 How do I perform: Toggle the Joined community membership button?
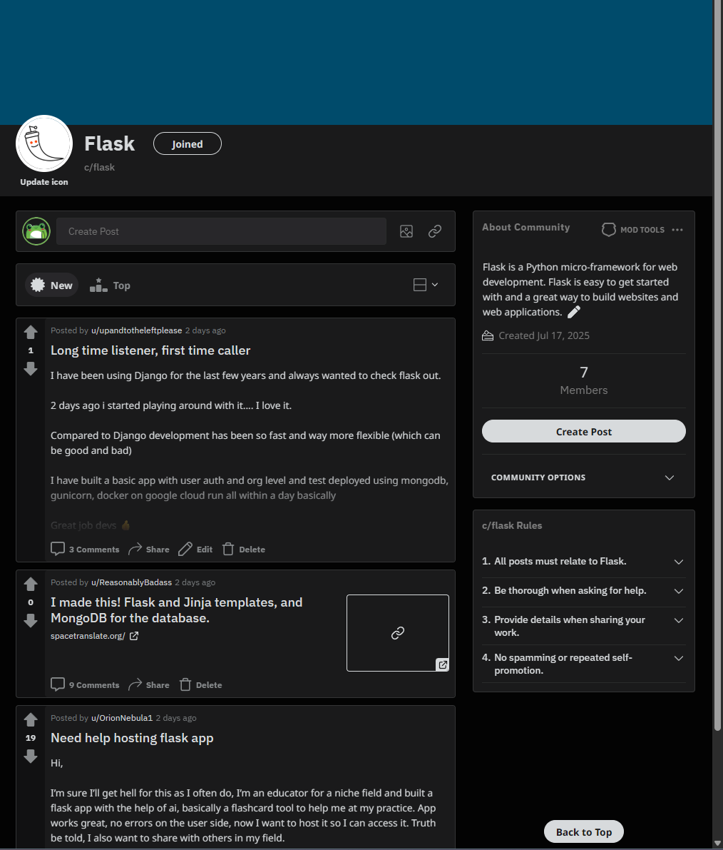(188, 143)
